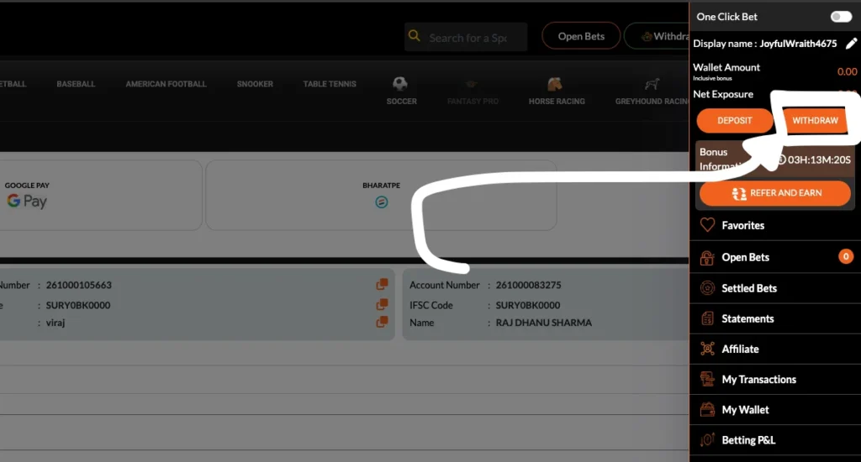Open Horse Racing sport icon
The width and height of the screenshot is (861, 462).
(x=555, y=84)
